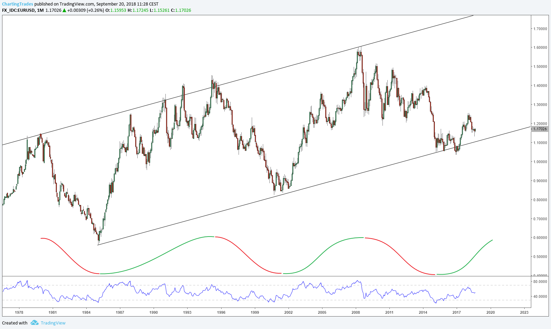The image size is (551, 329).
Task: Select the FX_IDC:EURUSD symbol label
Action: point(18,10)
